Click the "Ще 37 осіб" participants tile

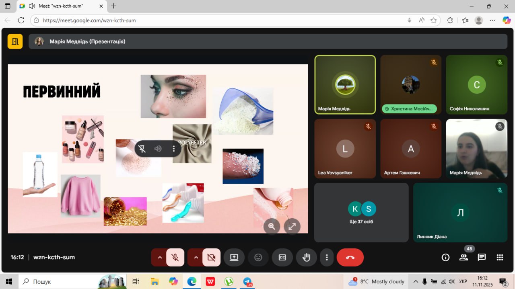click(x=361, y=213)
